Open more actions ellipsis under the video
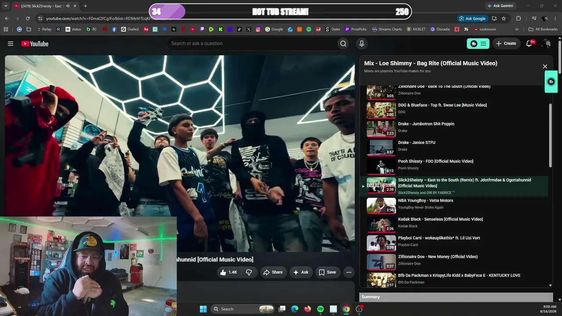The image size is (562, 316). click(349, 272)
